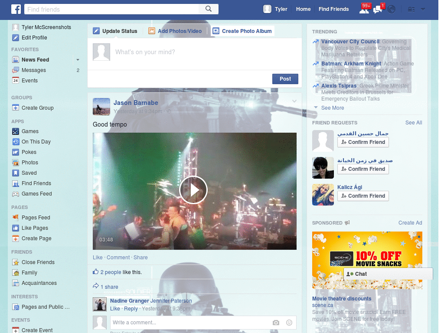Open Home in the top bar
444x333 pixels.
[303, 9]
